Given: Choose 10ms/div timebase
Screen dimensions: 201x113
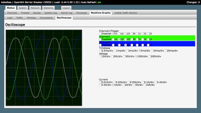Looking at the screenshot, I should [152, 51].
